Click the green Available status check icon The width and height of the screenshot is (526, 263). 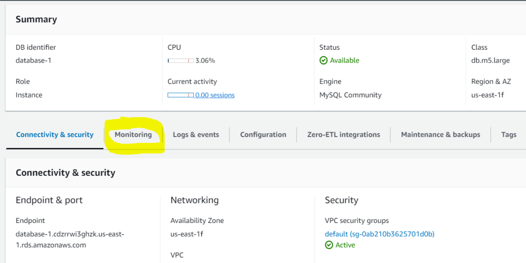(324, 61)
